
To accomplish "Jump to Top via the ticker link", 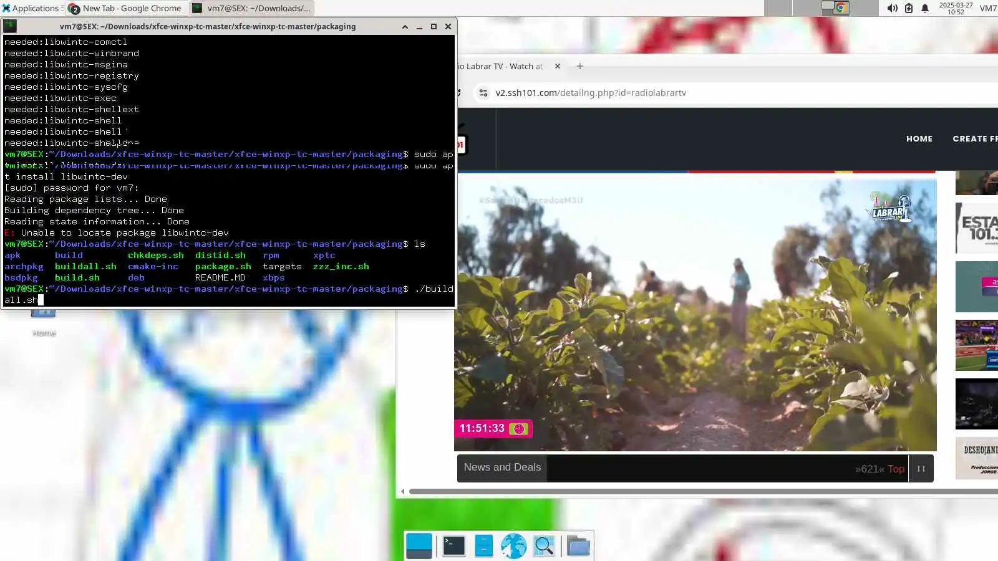I will 896,469.
